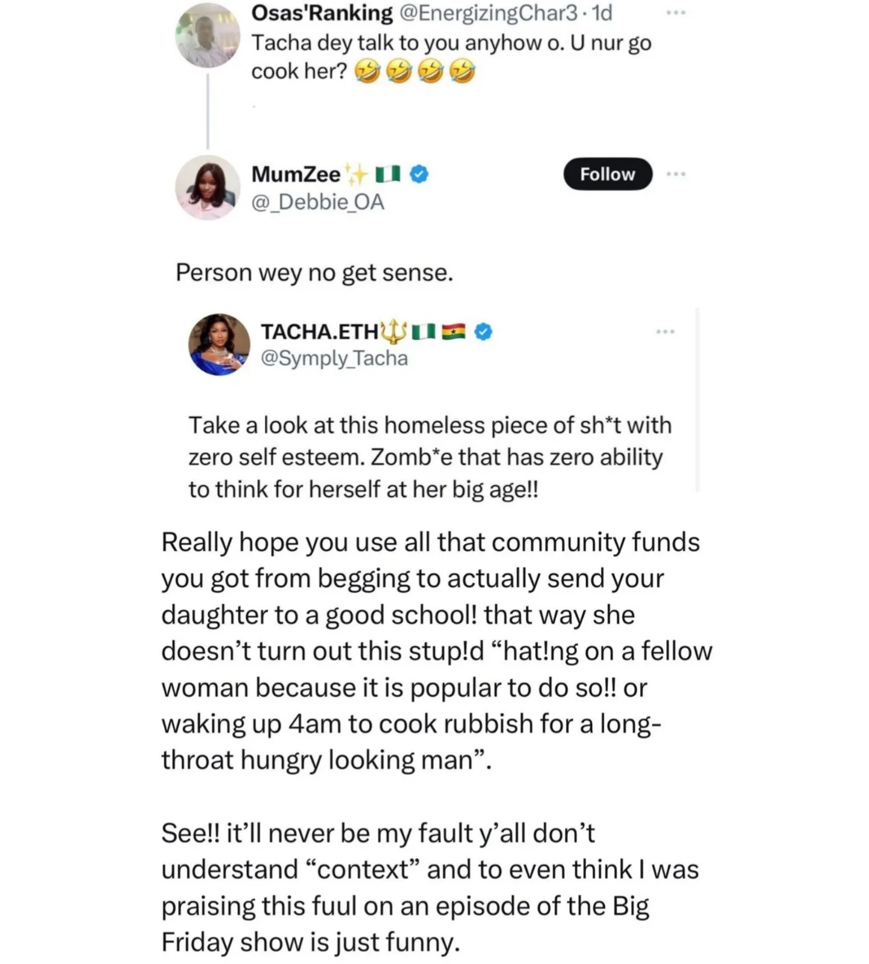Click TACHA.ETH's blue verified badge
The width and height of the screenshot is (869, 964).
(483, 331)
